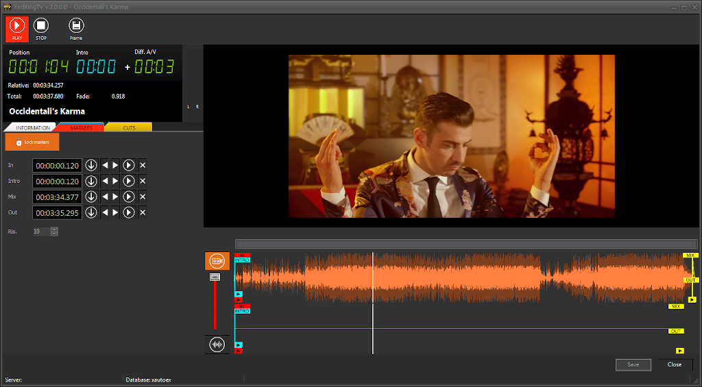Click the red play flag on audio track
Image resolution: width=702 pixels, height=387 pixels.
tap(238, 351)
